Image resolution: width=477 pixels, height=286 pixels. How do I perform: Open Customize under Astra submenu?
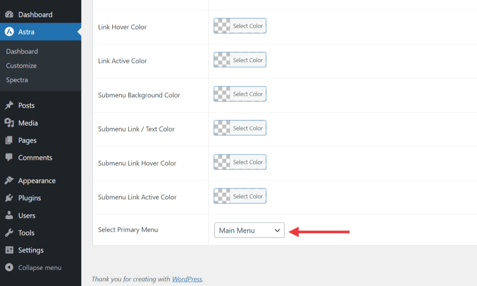(x=21, y=66)
